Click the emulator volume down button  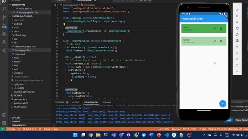[237, 22]
